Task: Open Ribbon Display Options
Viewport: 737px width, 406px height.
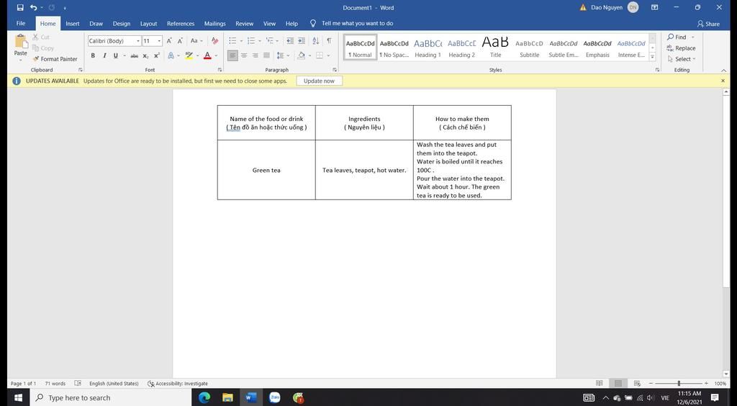Action: coord(655,7)
